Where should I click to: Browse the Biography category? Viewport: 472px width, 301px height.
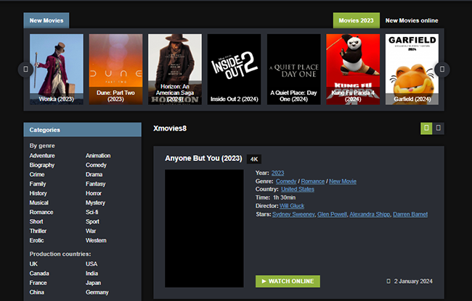pos(42,165)
